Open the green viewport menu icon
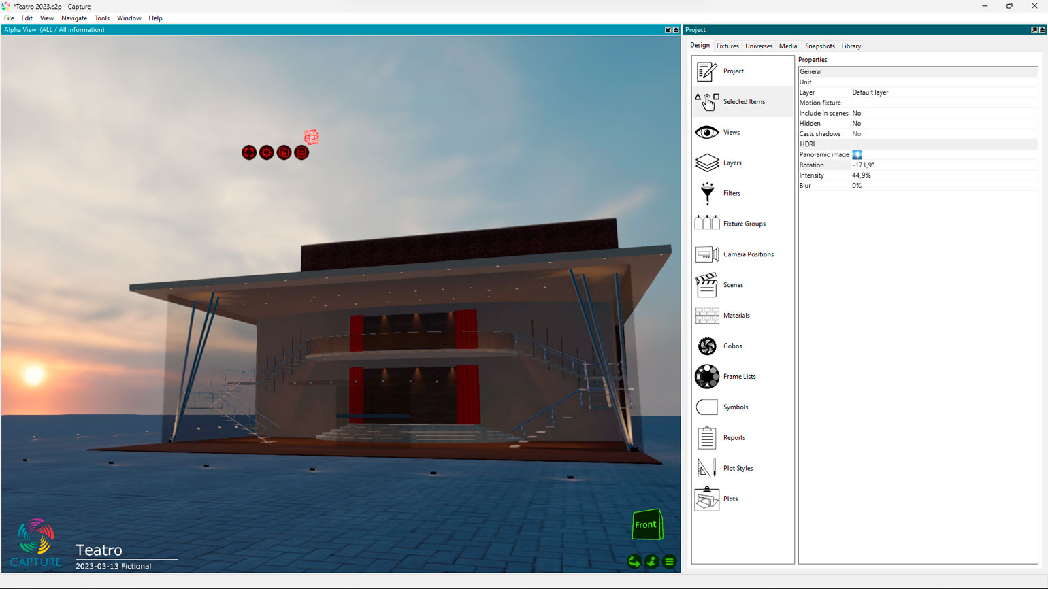Viewport: 1048px width, 589px height. tap(669, 562)
